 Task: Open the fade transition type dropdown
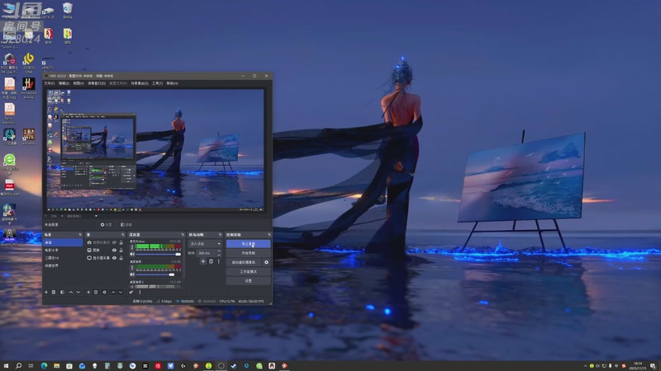[x=205, y=244]
